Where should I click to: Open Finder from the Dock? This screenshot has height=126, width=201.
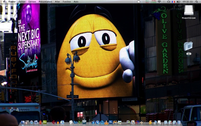(x=23, y=122)
